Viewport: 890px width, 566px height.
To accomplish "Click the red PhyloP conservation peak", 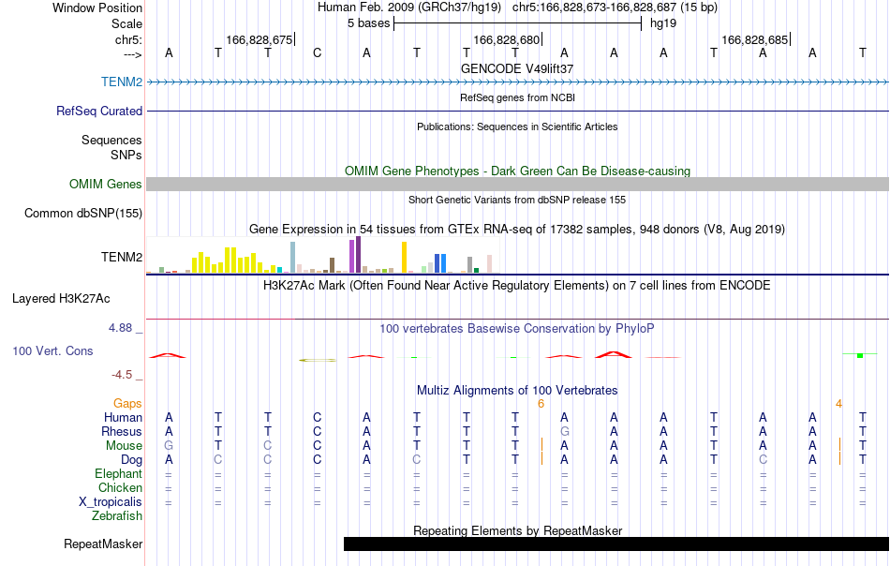I will coord(613,355).
